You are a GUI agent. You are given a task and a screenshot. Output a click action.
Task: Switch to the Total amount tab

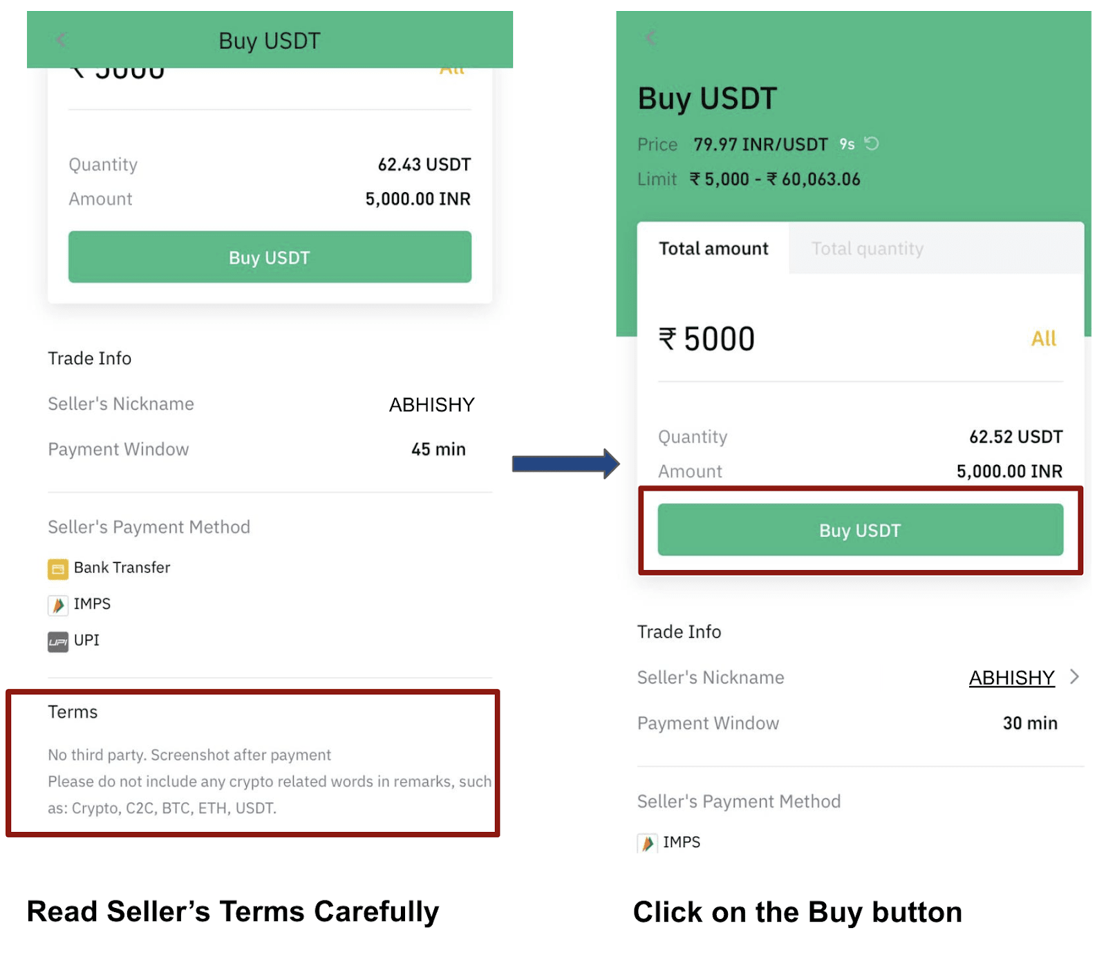coord(713,249)
